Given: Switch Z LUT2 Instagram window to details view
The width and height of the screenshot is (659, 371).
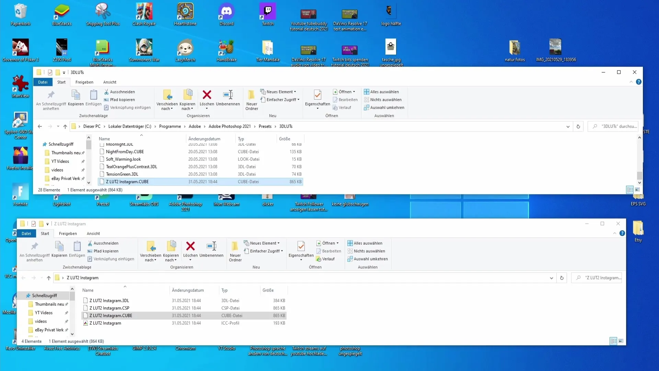Looking at the screenshot, I should (x=613, y=341).
